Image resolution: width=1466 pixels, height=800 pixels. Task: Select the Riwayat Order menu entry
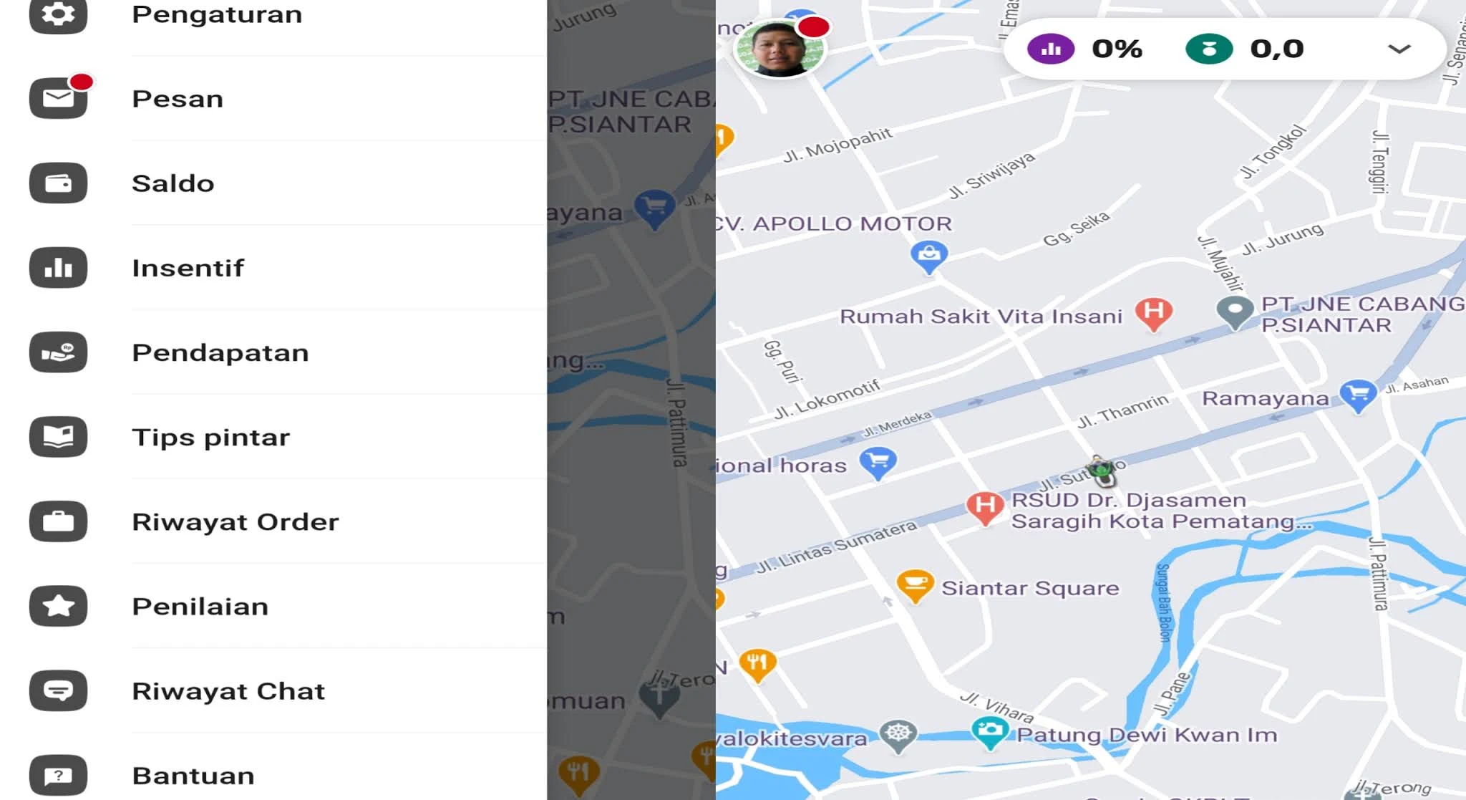tap(288, 521)
